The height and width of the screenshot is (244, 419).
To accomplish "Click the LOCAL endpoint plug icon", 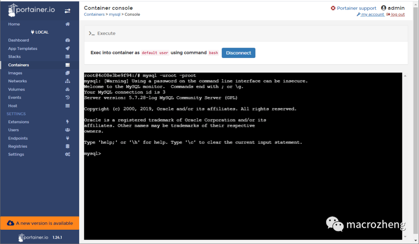I will (x=33, y=32).
